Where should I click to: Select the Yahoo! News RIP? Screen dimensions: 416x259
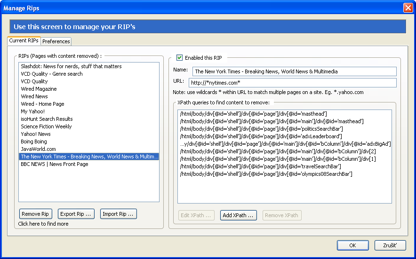tap(89, 134)
